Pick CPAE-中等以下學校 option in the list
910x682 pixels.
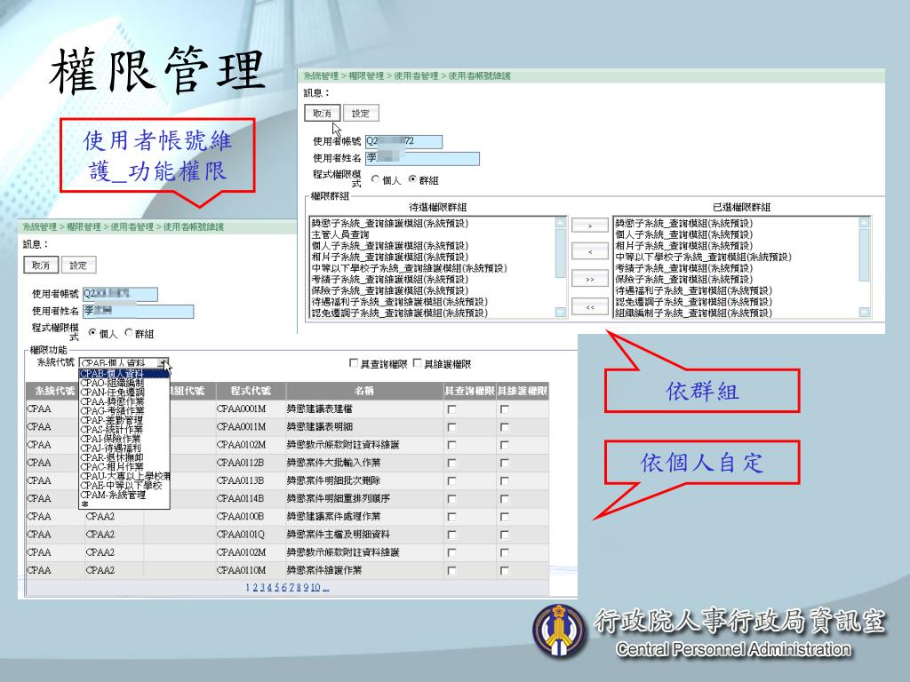click(124, 486)
